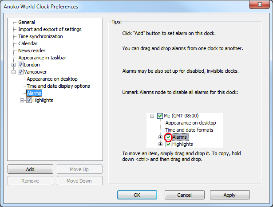Open Import and export of settings
This screenshot has height=207, width=273.
tap(50, 29)
